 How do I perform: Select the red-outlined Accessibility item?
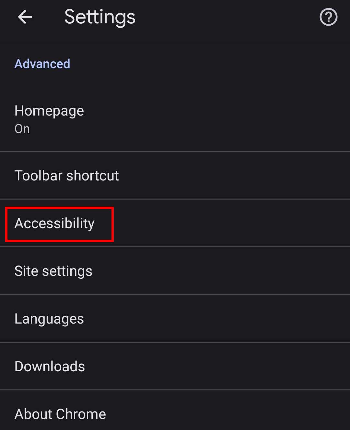pyautogui.click(x=59, y=224)
